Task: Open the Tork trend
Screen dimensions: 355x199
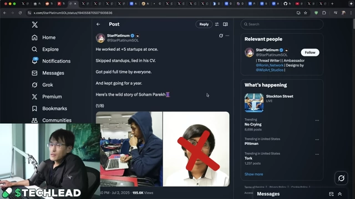Action: click(x=248, y=158)
